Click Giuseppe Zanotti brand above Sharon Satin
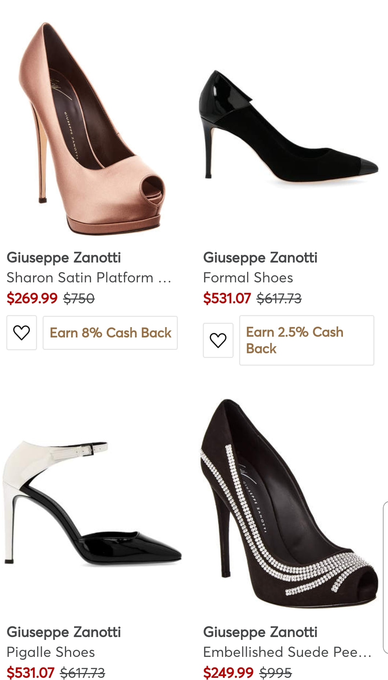 pyautogui.click(x=64, y=258)
